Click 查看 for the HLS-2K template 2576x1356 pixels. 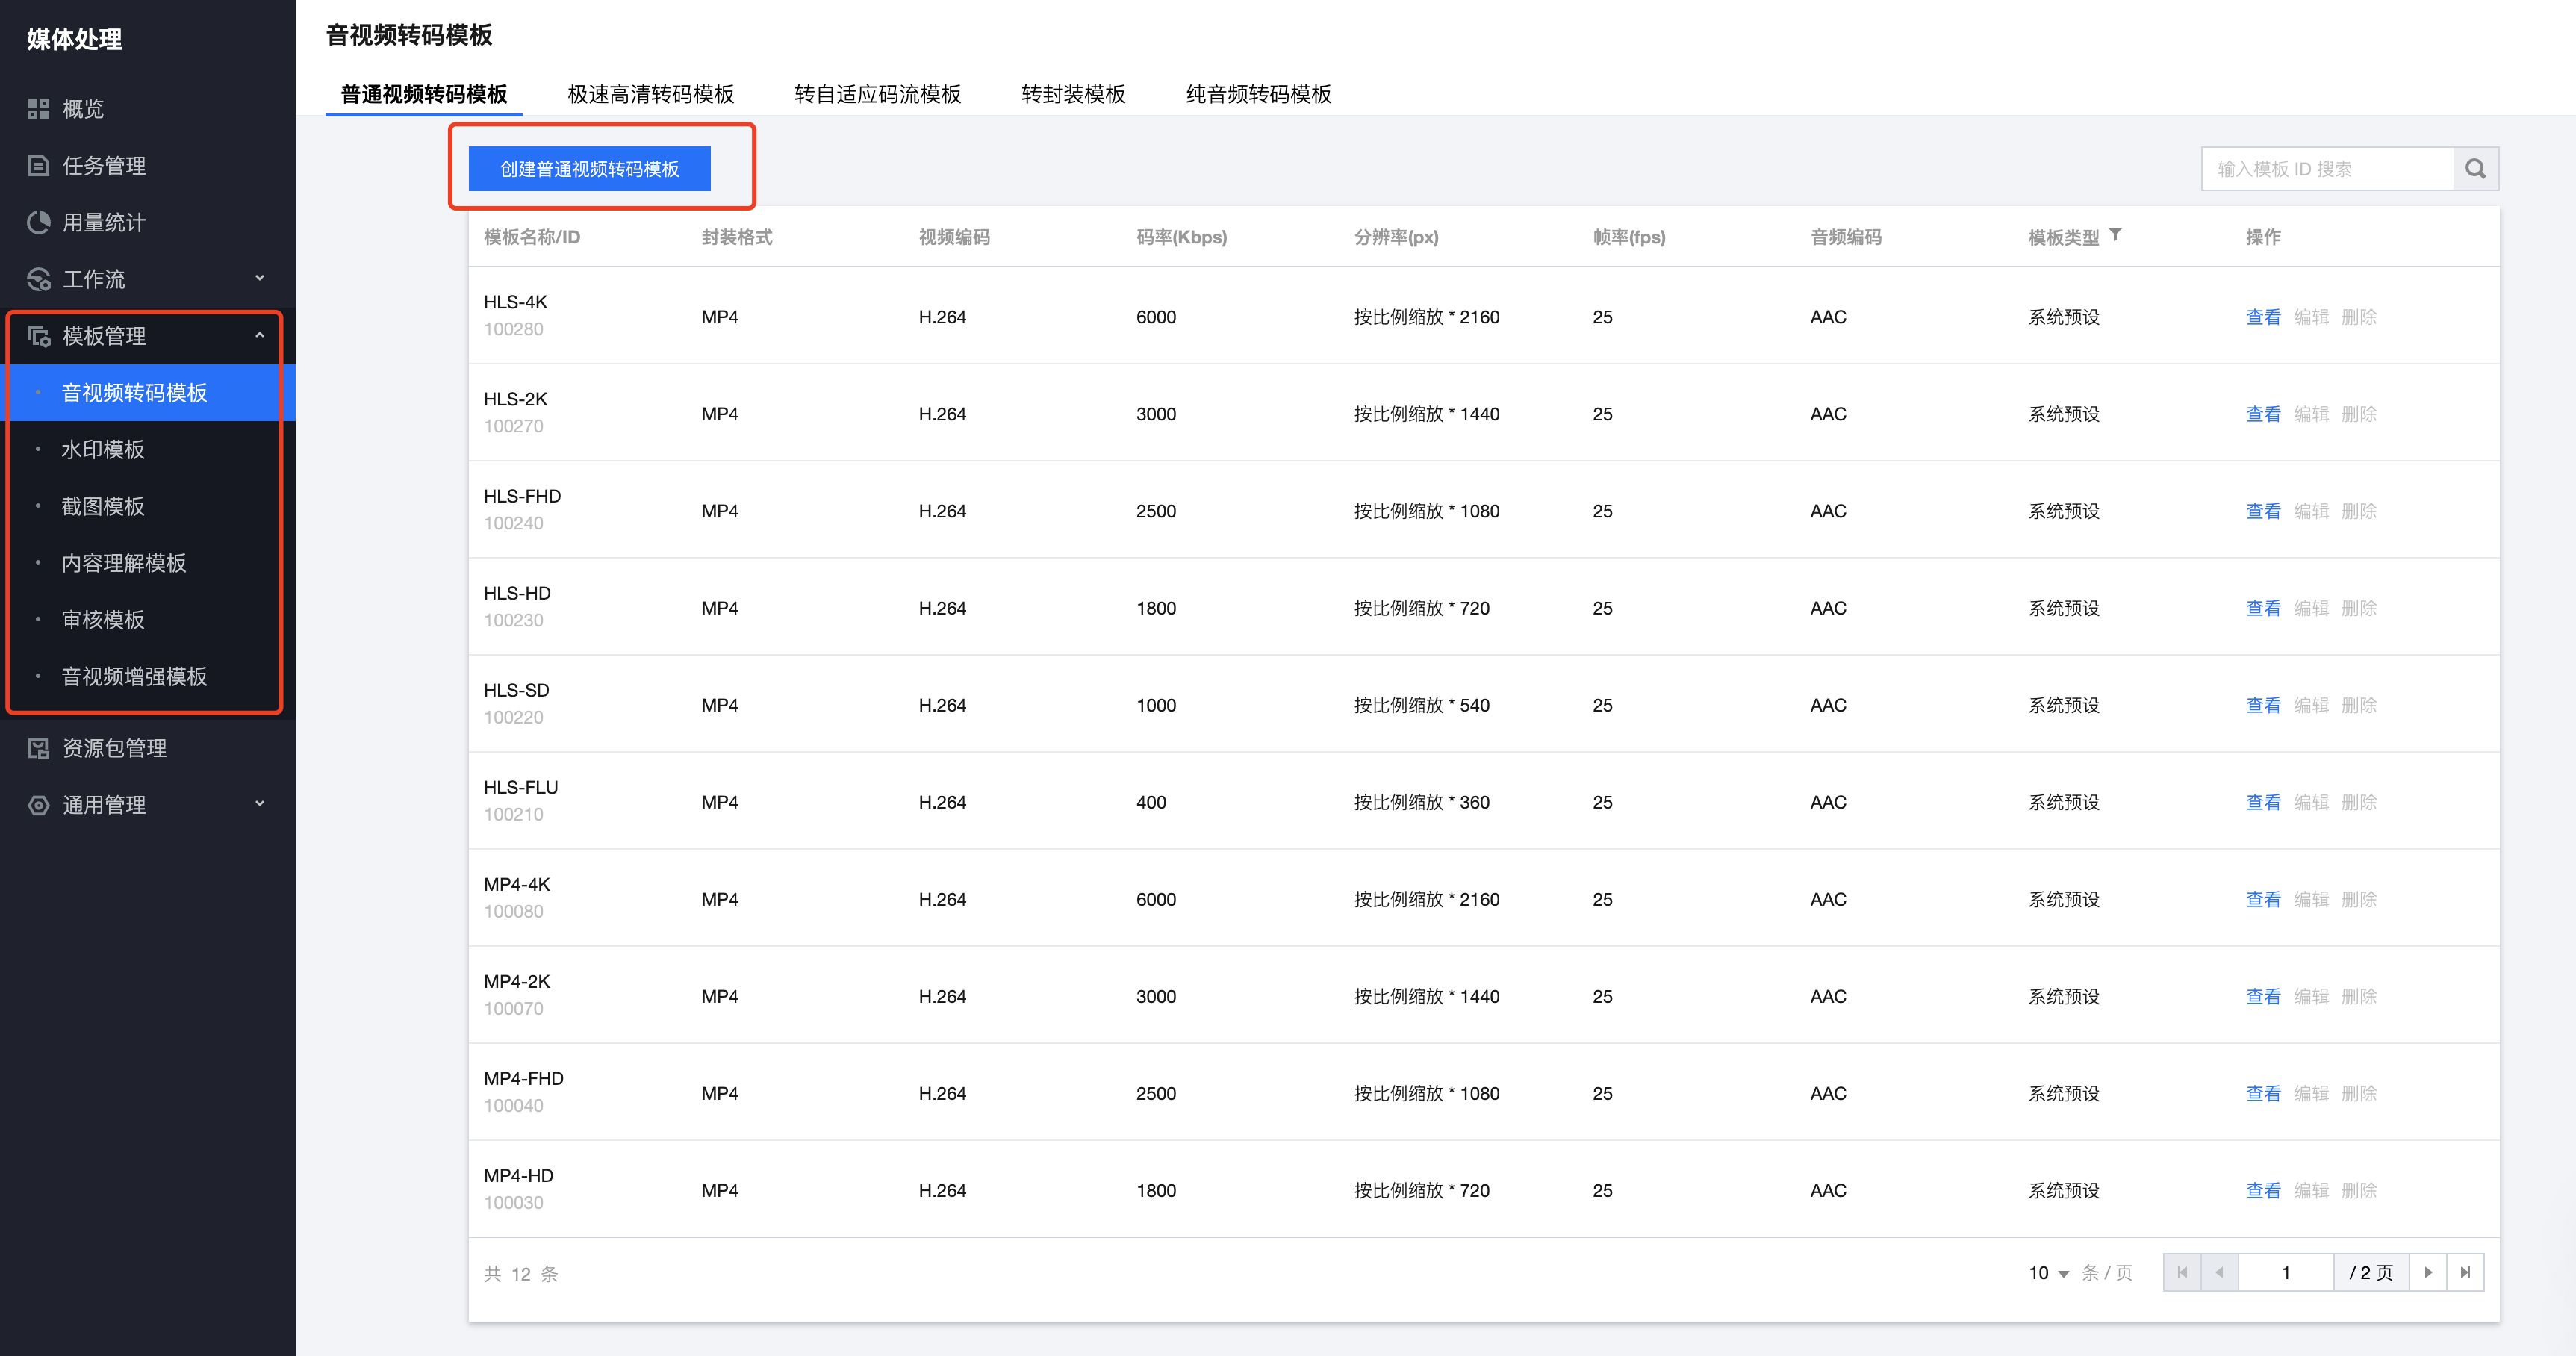click(2263, 414)
